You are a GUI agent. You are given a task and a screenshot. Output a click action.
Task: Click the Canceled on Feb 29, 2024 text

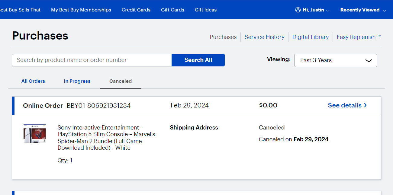coord(295,139)
